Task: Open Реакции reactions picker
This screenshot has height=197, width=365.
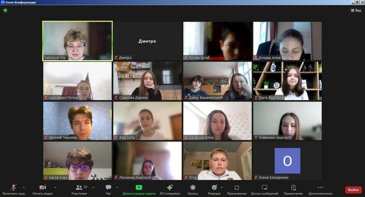Action: click(x=214, y=190)
